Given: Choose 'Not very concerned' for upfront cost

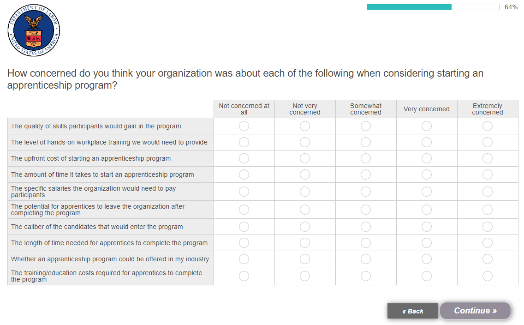Looking at the screenshot, I should tap(305, 158).
